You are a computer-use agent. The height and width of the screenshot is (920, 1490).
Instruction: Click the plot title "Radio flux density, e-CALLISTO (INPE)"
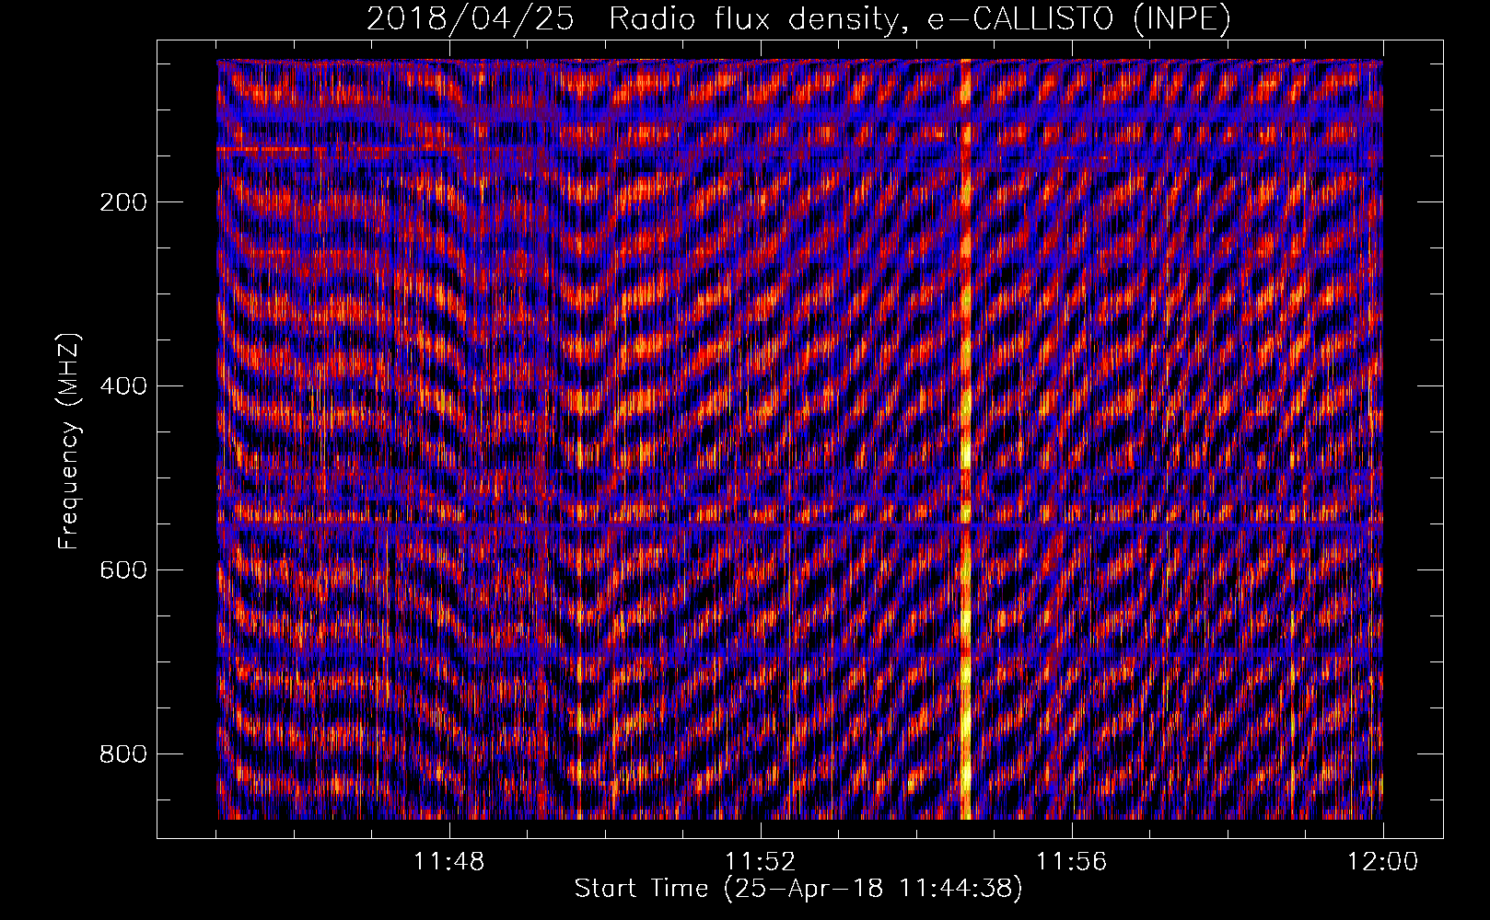pos(920,18)
